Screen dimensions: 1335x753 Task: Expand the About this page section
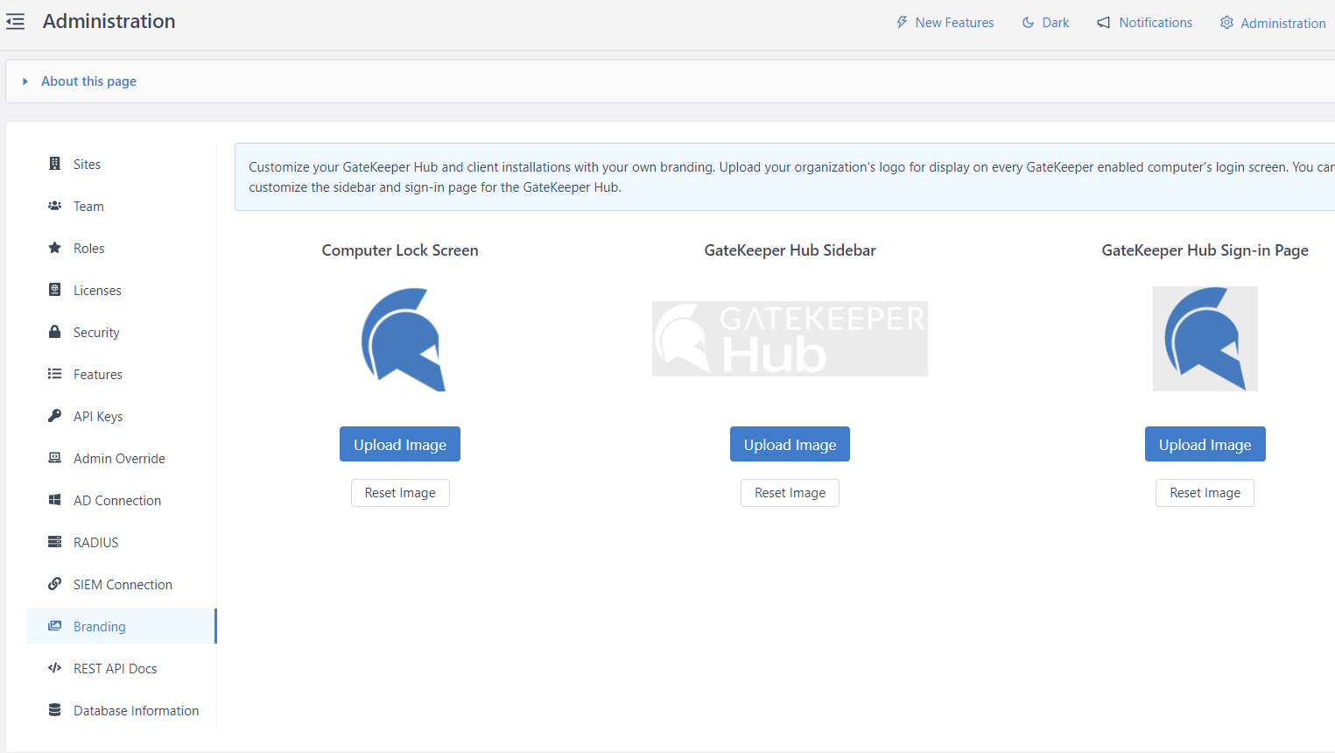[88, 81]
